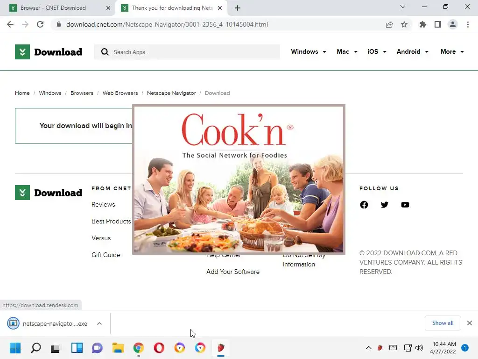The height and width of the screenshot is (359, 478).
Task: Open clock and date in taskbar
Action: pos(443,348)
